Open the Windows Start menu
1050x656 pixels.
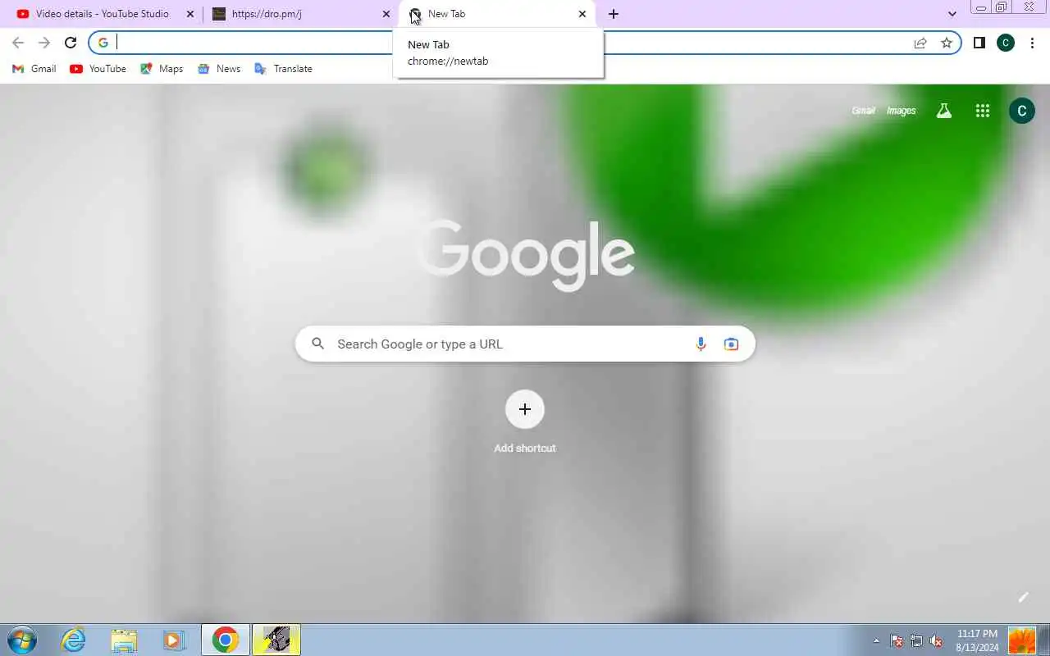click(21, 640)
